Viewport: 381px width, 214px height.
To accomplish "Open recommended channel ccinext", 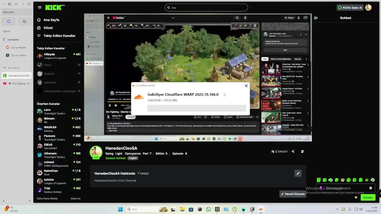I will click(x=59, y=164).
